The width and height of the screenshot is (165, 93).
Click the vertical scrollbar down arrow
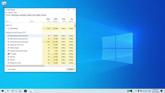click(75, 64)
